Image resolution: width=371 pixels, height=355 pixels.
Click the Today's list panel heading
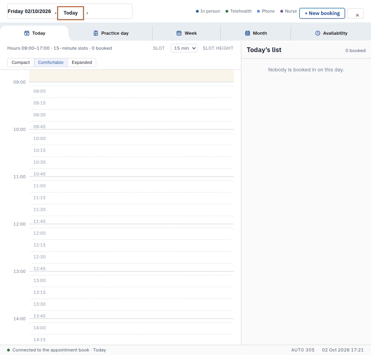(264, 50)
